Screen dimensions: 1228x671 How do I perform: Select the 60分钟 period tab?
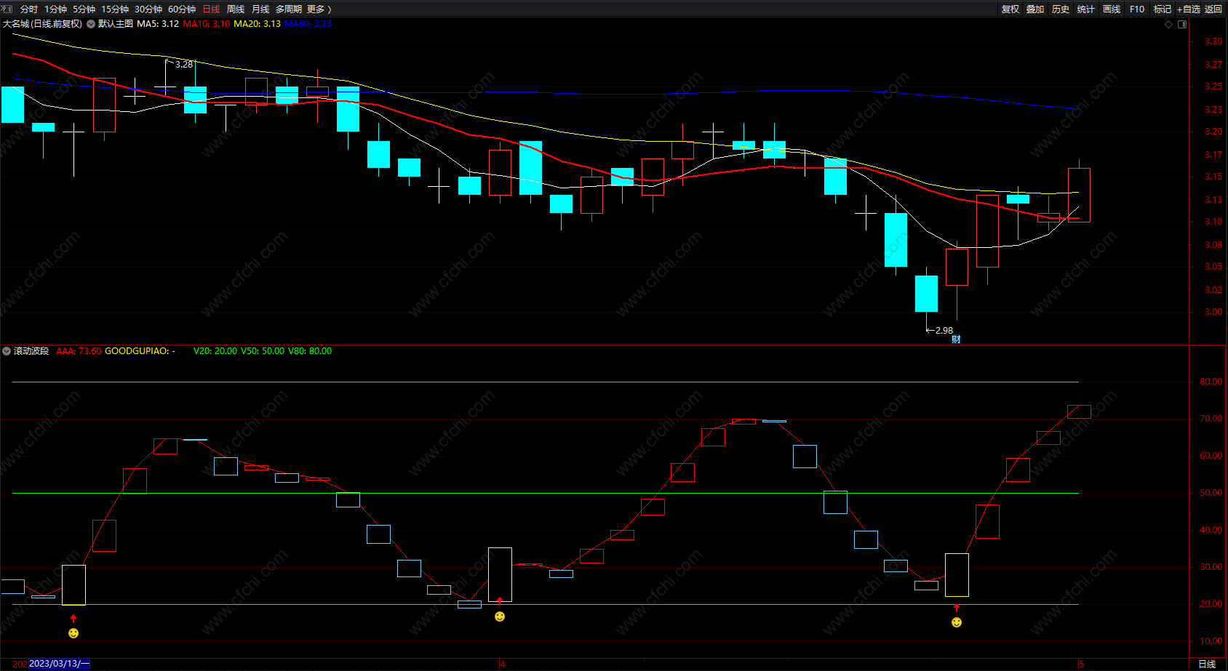tap(182, 9)
